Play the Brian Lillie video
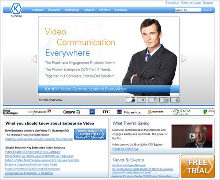The image size is (220, 180). coord(192,136)
